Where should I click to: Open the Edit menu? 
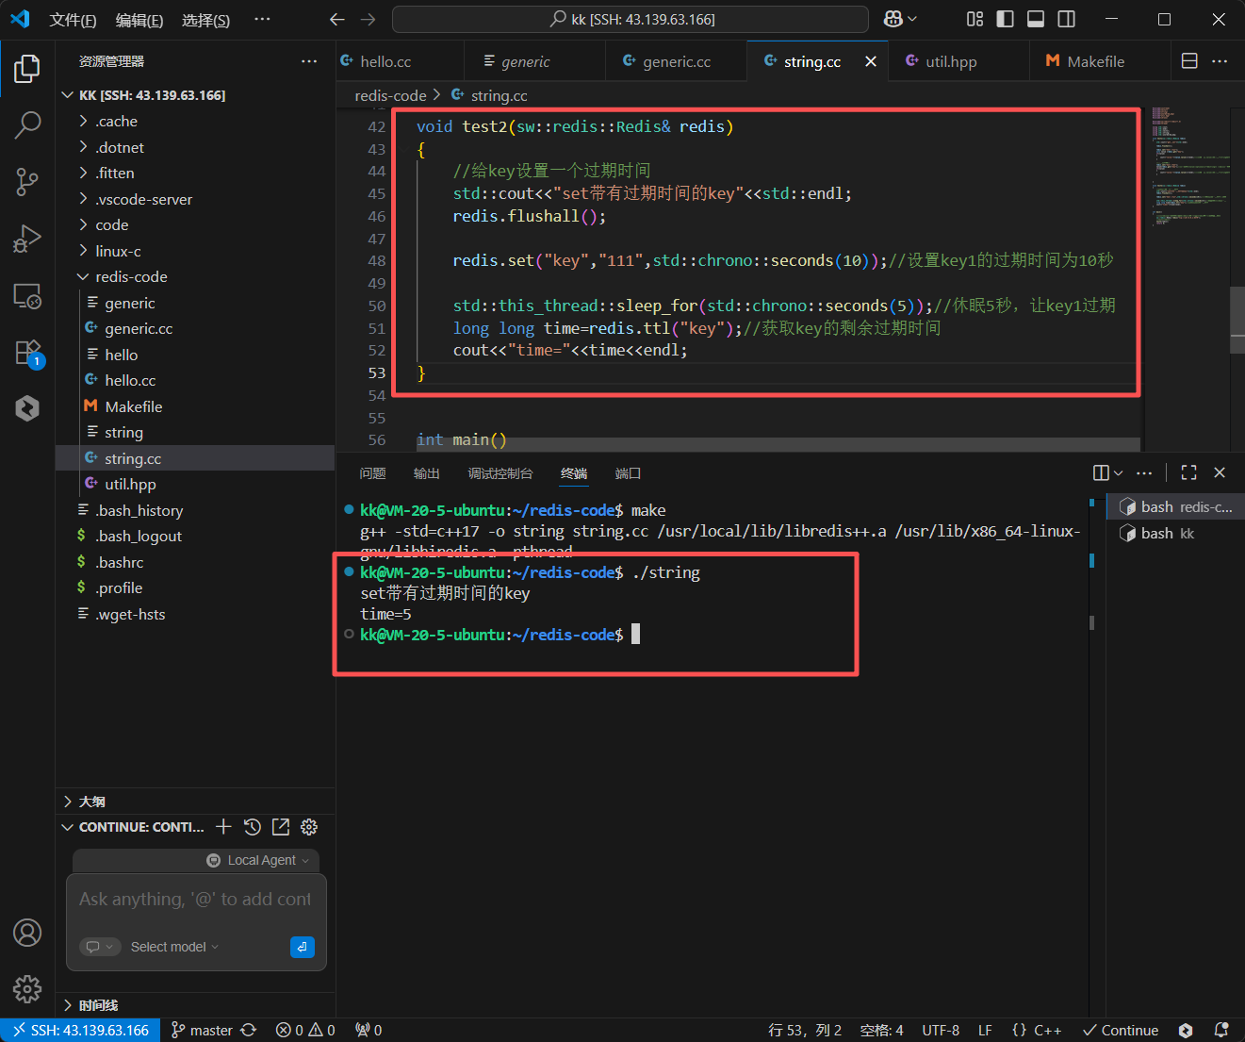coord(139,20)
